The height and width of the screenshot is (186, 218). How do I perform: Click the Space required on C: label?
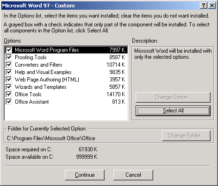click(29, 149)
